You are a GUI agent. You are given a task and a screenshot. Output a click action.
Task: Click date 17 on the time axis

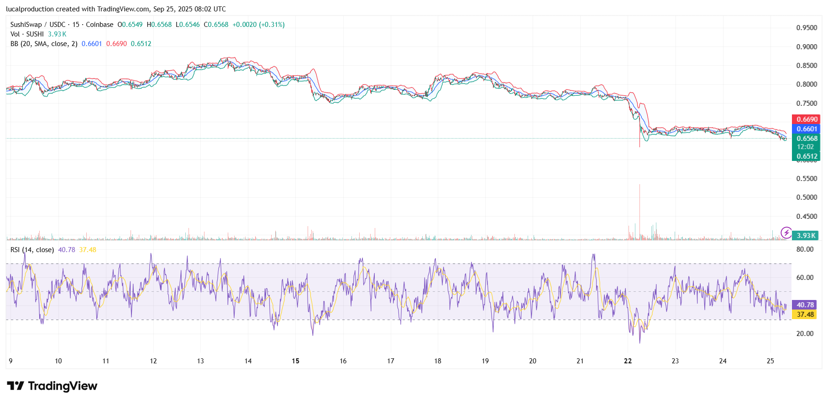(x=391, y=361)
